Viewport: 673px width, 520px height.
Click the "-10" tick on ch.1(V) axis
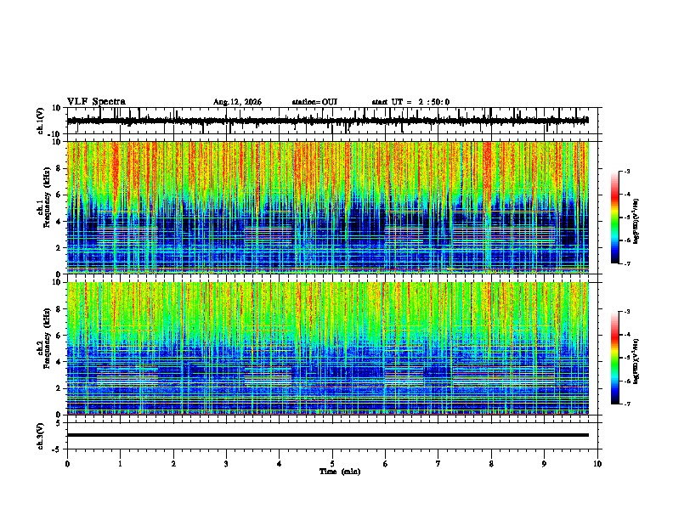(x=55, y=134)
